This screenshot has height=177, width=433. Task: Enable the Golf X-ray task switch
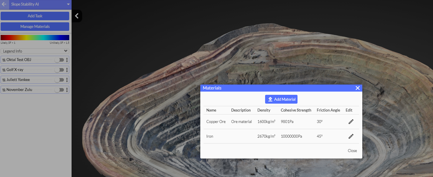(x=59, y=70)
